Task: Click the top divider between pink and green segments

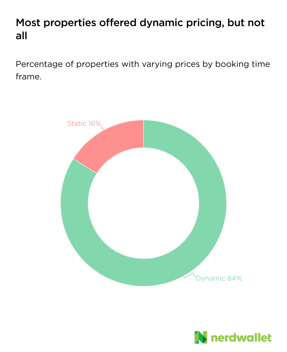Action: tap(143, 133)
